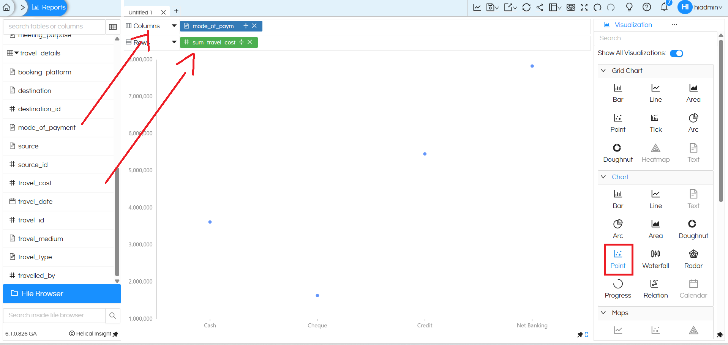Remove the sum_travel_cost field from Rows
Image resolution: width=728 pixels, height=345 pixels.
[x=250, y=42]
